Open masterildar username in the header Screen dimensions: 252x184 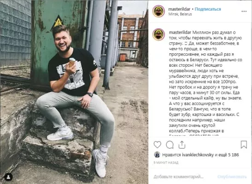179,9
